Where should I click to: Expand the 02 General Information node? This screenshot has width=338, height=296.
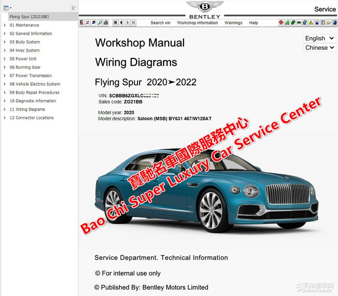[5, 33]
